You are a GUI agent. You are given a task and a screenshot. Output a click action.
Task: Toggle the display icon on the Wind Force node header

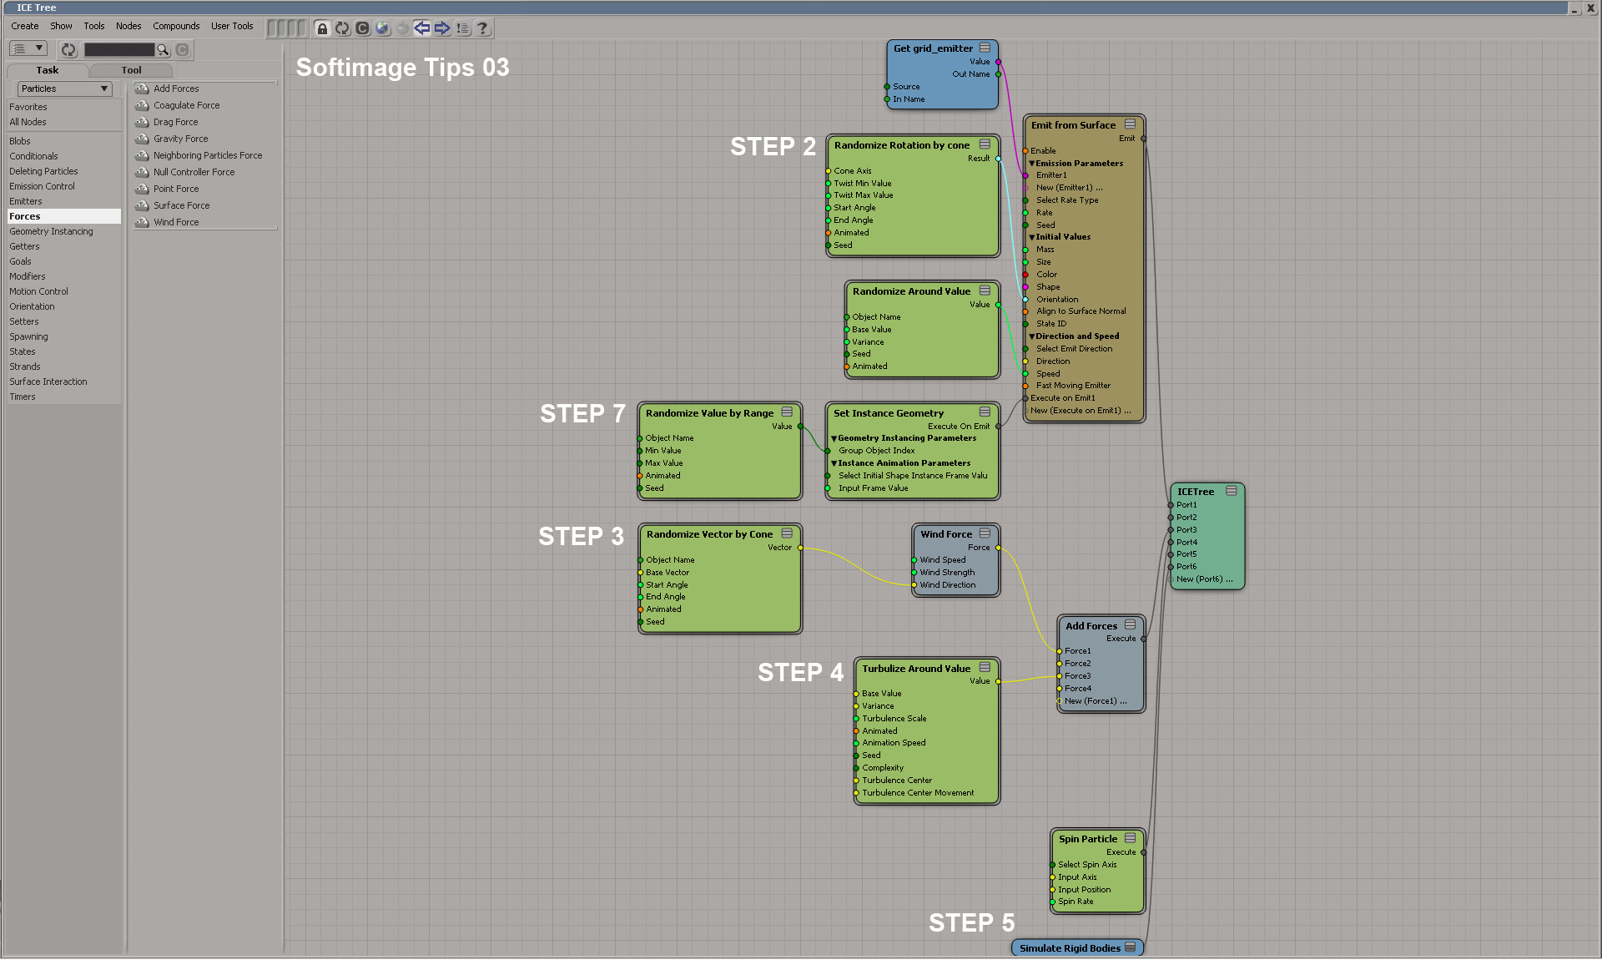click(x=985, y=533)
